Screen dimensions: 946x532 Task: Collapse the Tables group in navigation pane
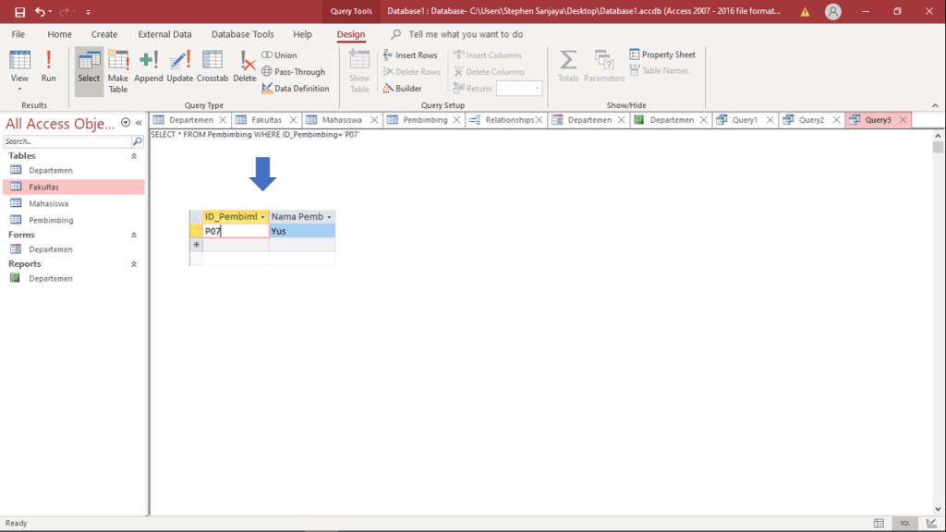(x=134, y=156)
